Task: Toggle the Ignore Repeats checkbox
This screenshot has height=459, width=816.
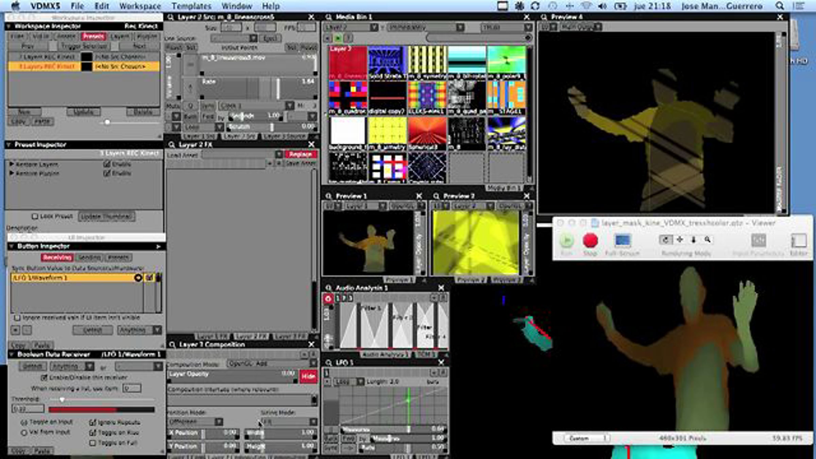Action: [x=92, y=423]
